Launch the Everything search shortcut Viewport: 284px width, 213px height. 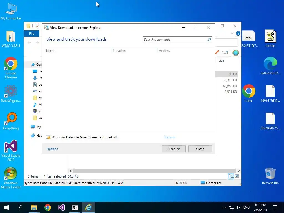[x=11, y=121]
